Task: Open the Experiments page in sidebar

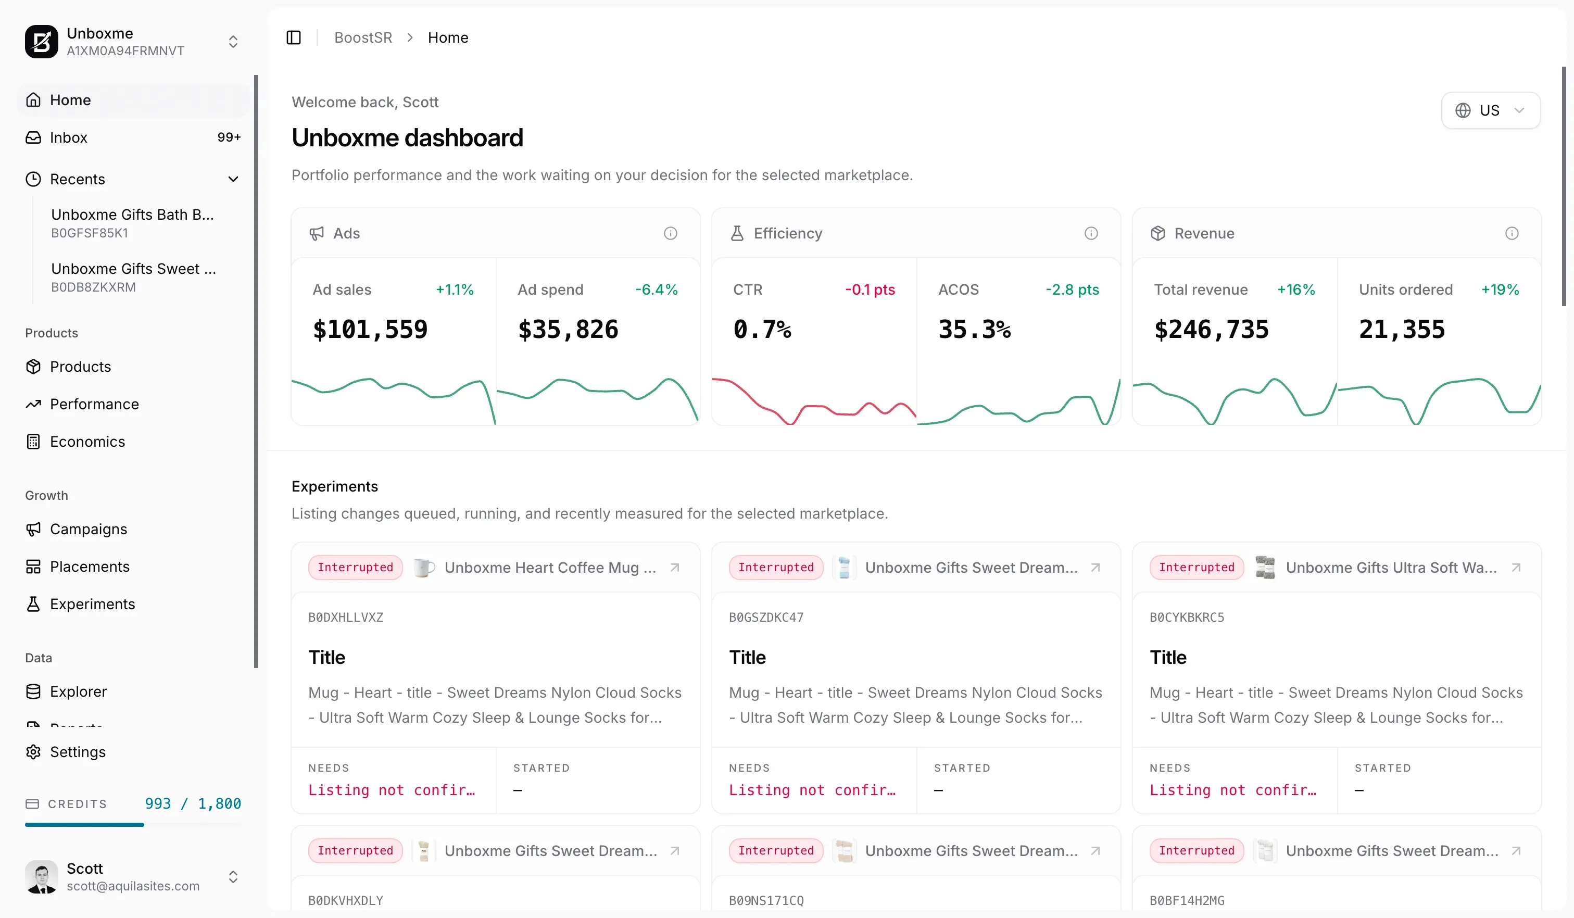Action: [132, 604]
